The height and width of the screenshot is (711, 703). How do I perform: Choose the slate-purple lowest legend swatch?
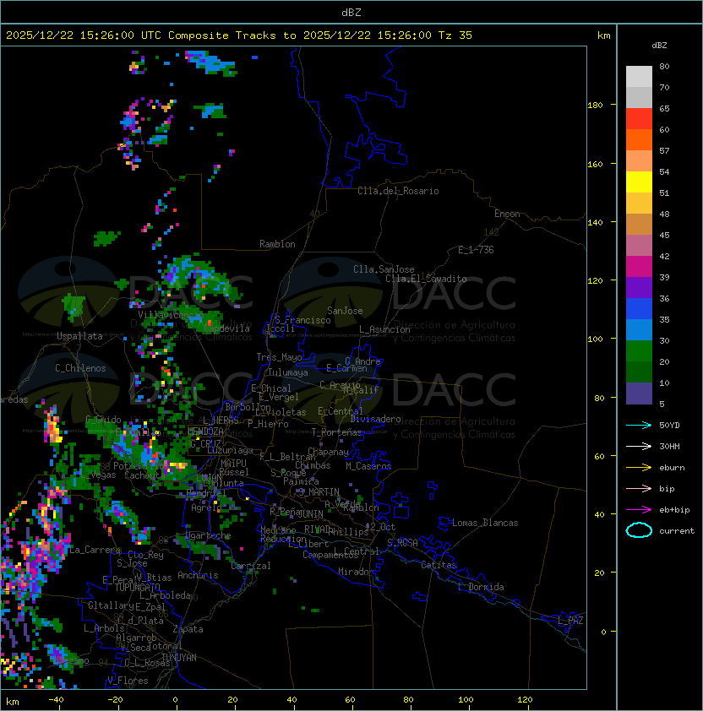pyautogui.click(x=639, y=393)
